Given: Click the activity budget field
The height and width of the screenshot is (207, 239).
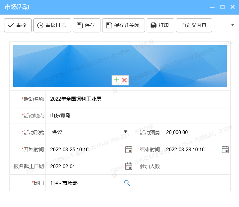Looking at the screenshot, I should tap(196, 132).
